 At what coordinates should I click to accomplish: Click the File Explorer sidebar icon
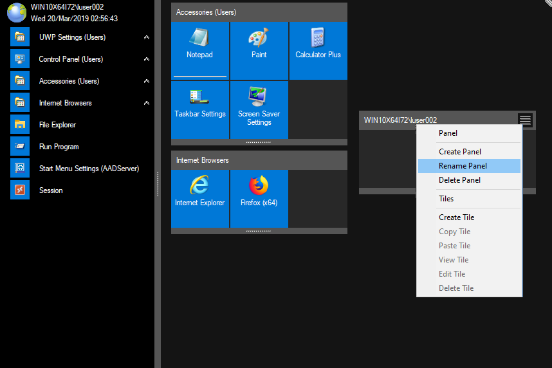point(20,125)
